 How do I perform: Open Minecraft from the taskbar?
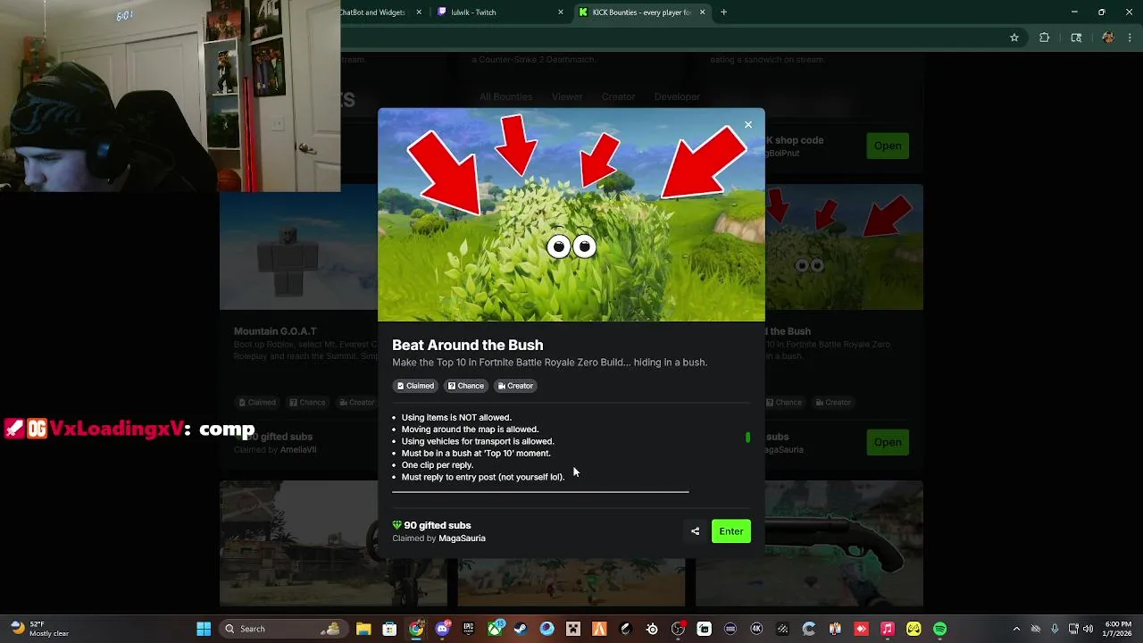[573, 629]
